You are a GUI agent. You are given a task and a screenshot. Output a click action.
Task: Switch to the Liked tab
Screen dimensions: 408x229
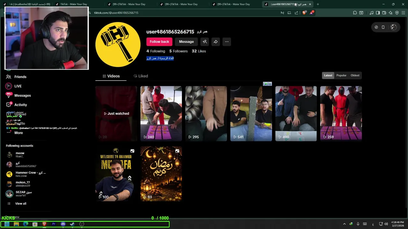pyautogui.click(x=141, y=76)
